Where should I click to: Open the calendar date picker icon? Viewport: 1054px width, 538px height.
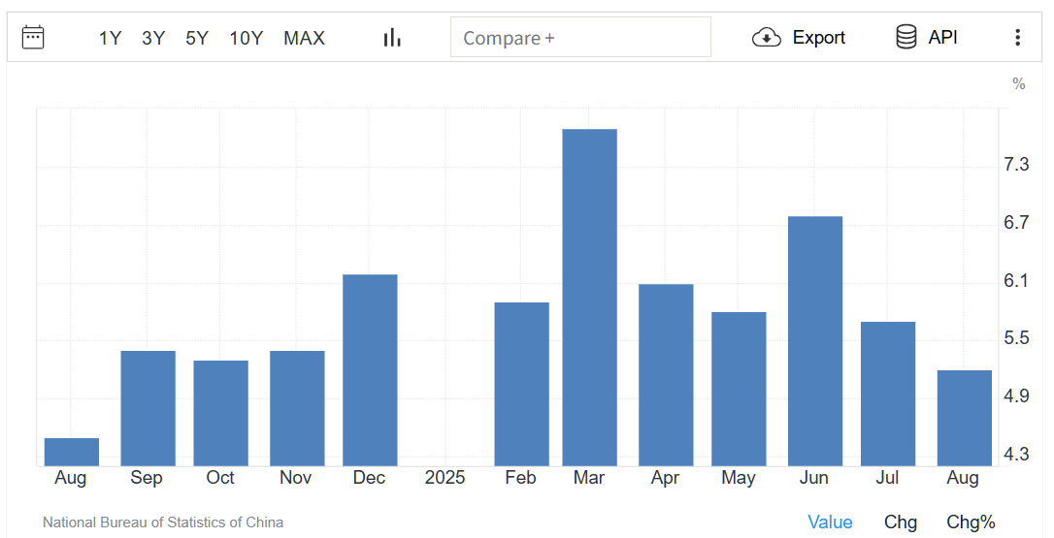[x=33, y=38]
